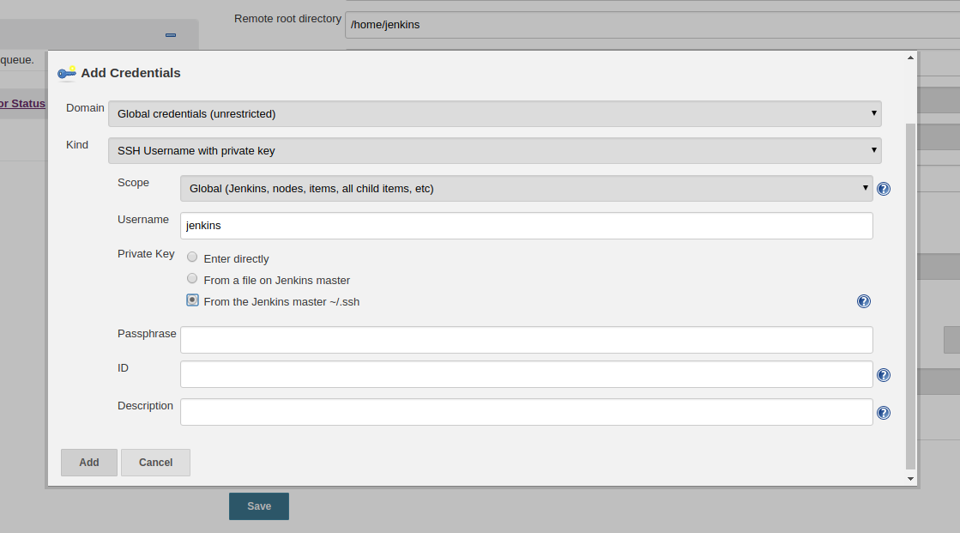Click the dialog vertical scrollbar thumb

tap(910, 296)
